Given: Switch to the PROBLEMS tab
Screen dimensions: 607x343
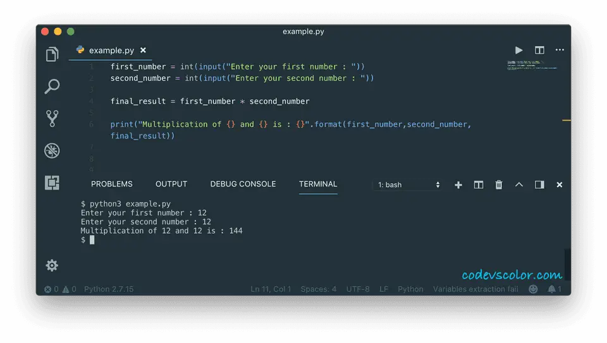Looking at the screenshot, I should (112, 184).
